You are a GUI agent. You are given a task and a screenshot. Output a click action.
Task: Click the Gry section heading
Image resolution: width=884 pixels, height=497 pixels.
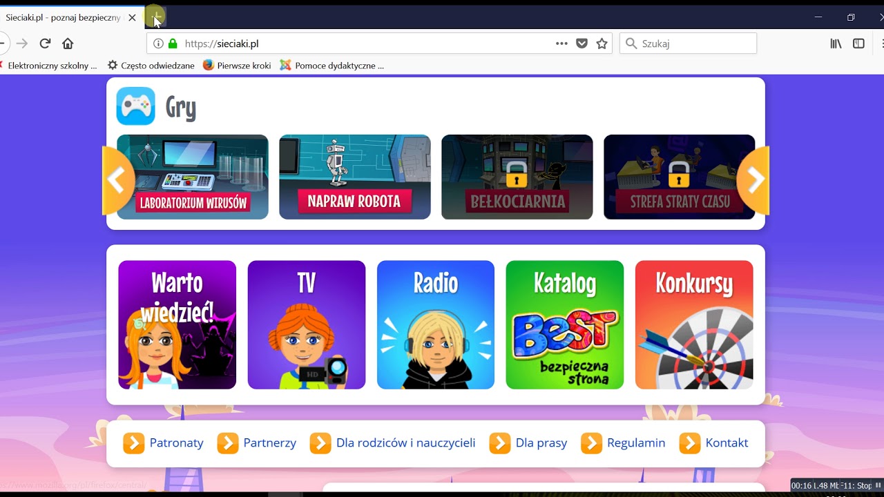[x=181, y=108]
